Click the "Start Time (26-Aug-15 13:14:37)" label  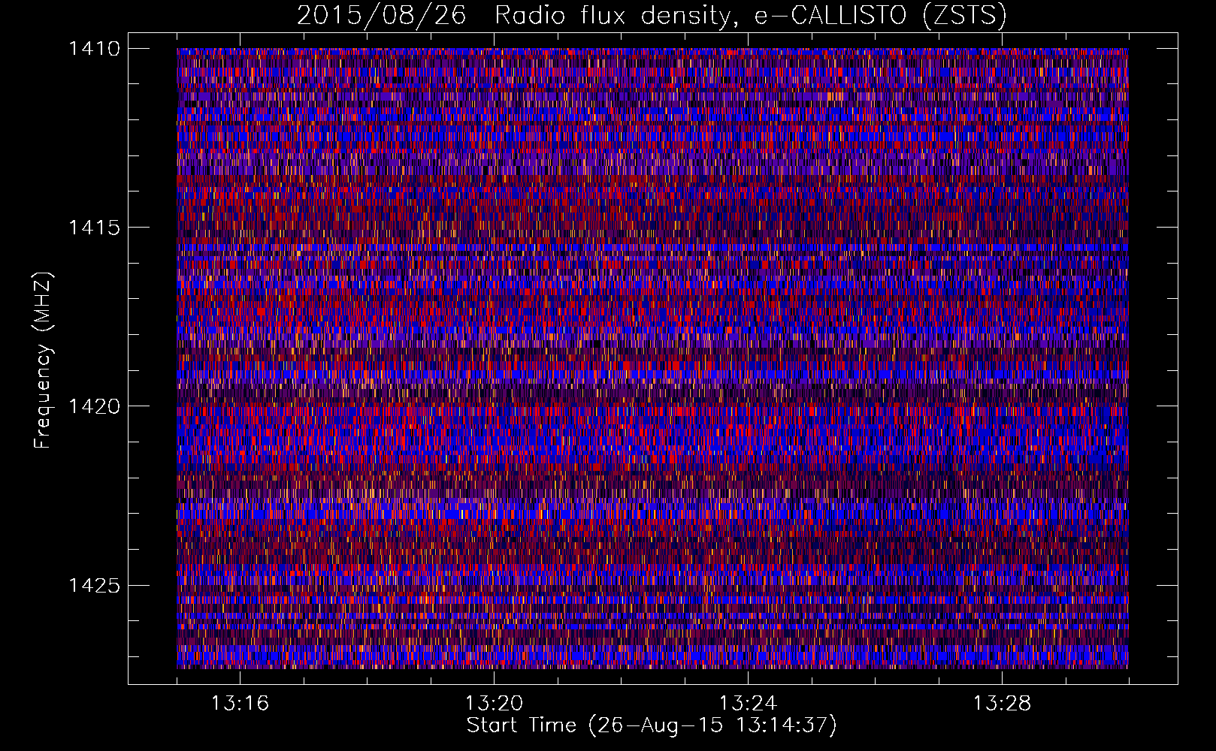point(652,725)
